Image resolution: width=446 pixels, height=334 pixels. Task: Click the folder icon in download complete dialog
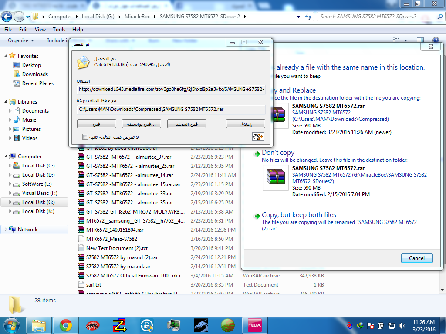pyautogui.click(x=83, y=63)
